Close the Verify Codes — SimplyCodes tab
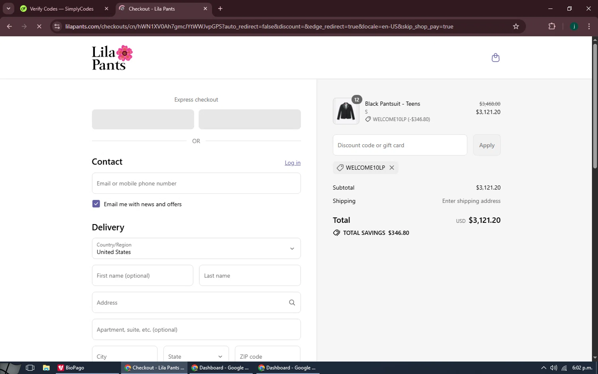 tap(106, 8)
